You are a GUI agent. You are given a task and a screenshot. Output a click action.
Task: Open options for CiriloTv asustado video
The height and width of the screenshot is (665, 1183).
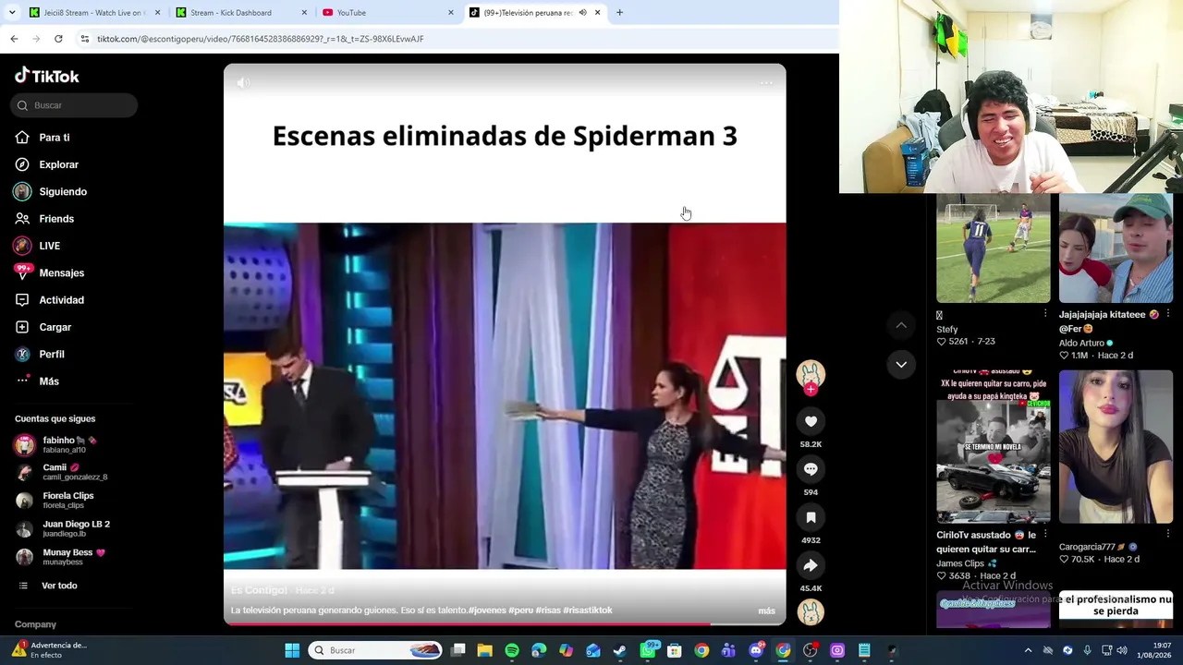pos(1045,534)
